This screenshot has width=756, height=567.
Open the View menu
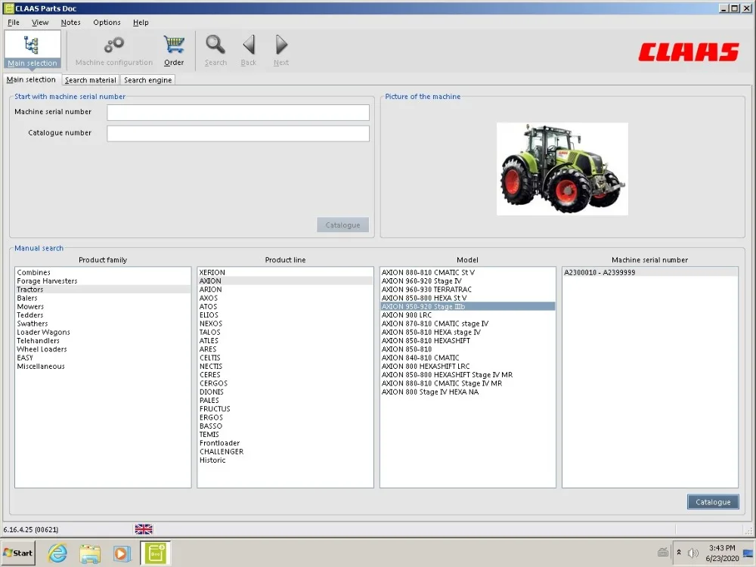click(x=40, y=22)
